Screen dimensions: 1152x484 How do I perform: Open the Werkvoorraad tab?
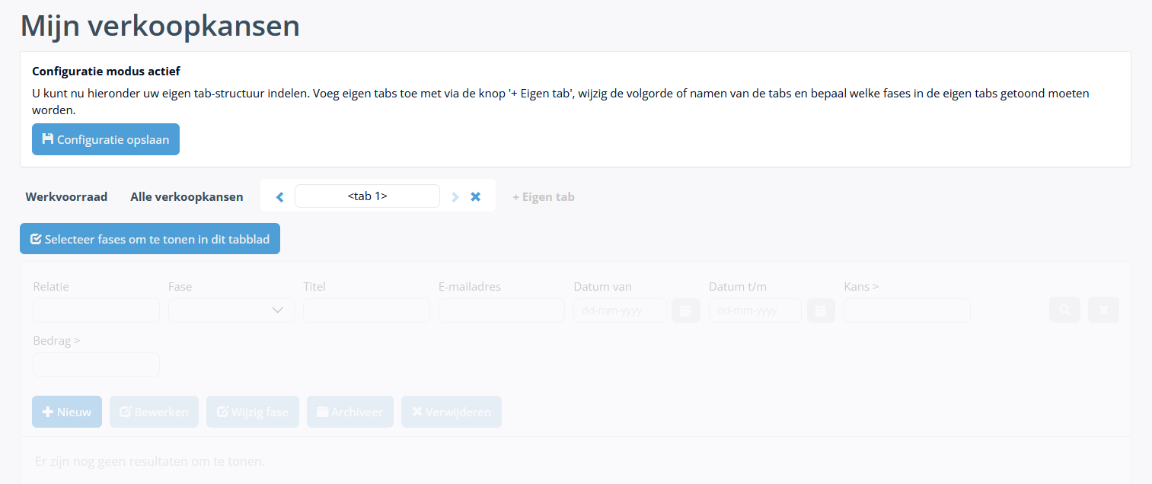coord(66,196)
